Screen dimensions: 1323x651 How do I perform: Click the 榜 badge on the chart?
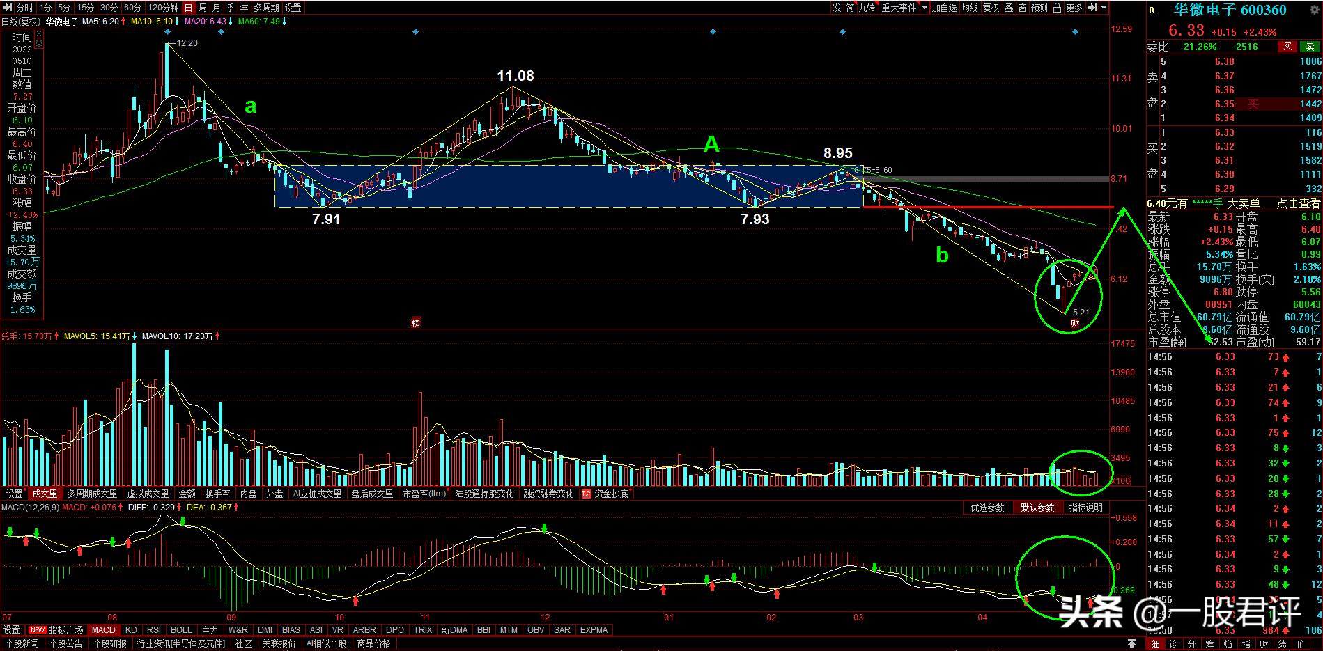416,322
